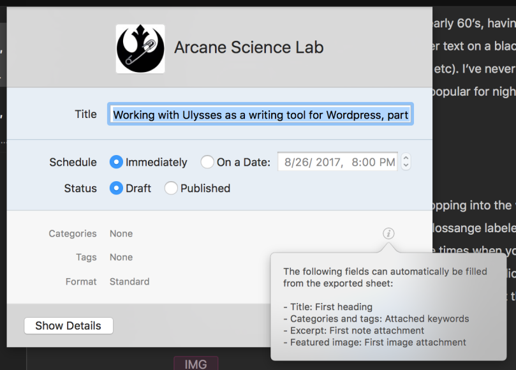Click the Categories value None

(121, 233)
